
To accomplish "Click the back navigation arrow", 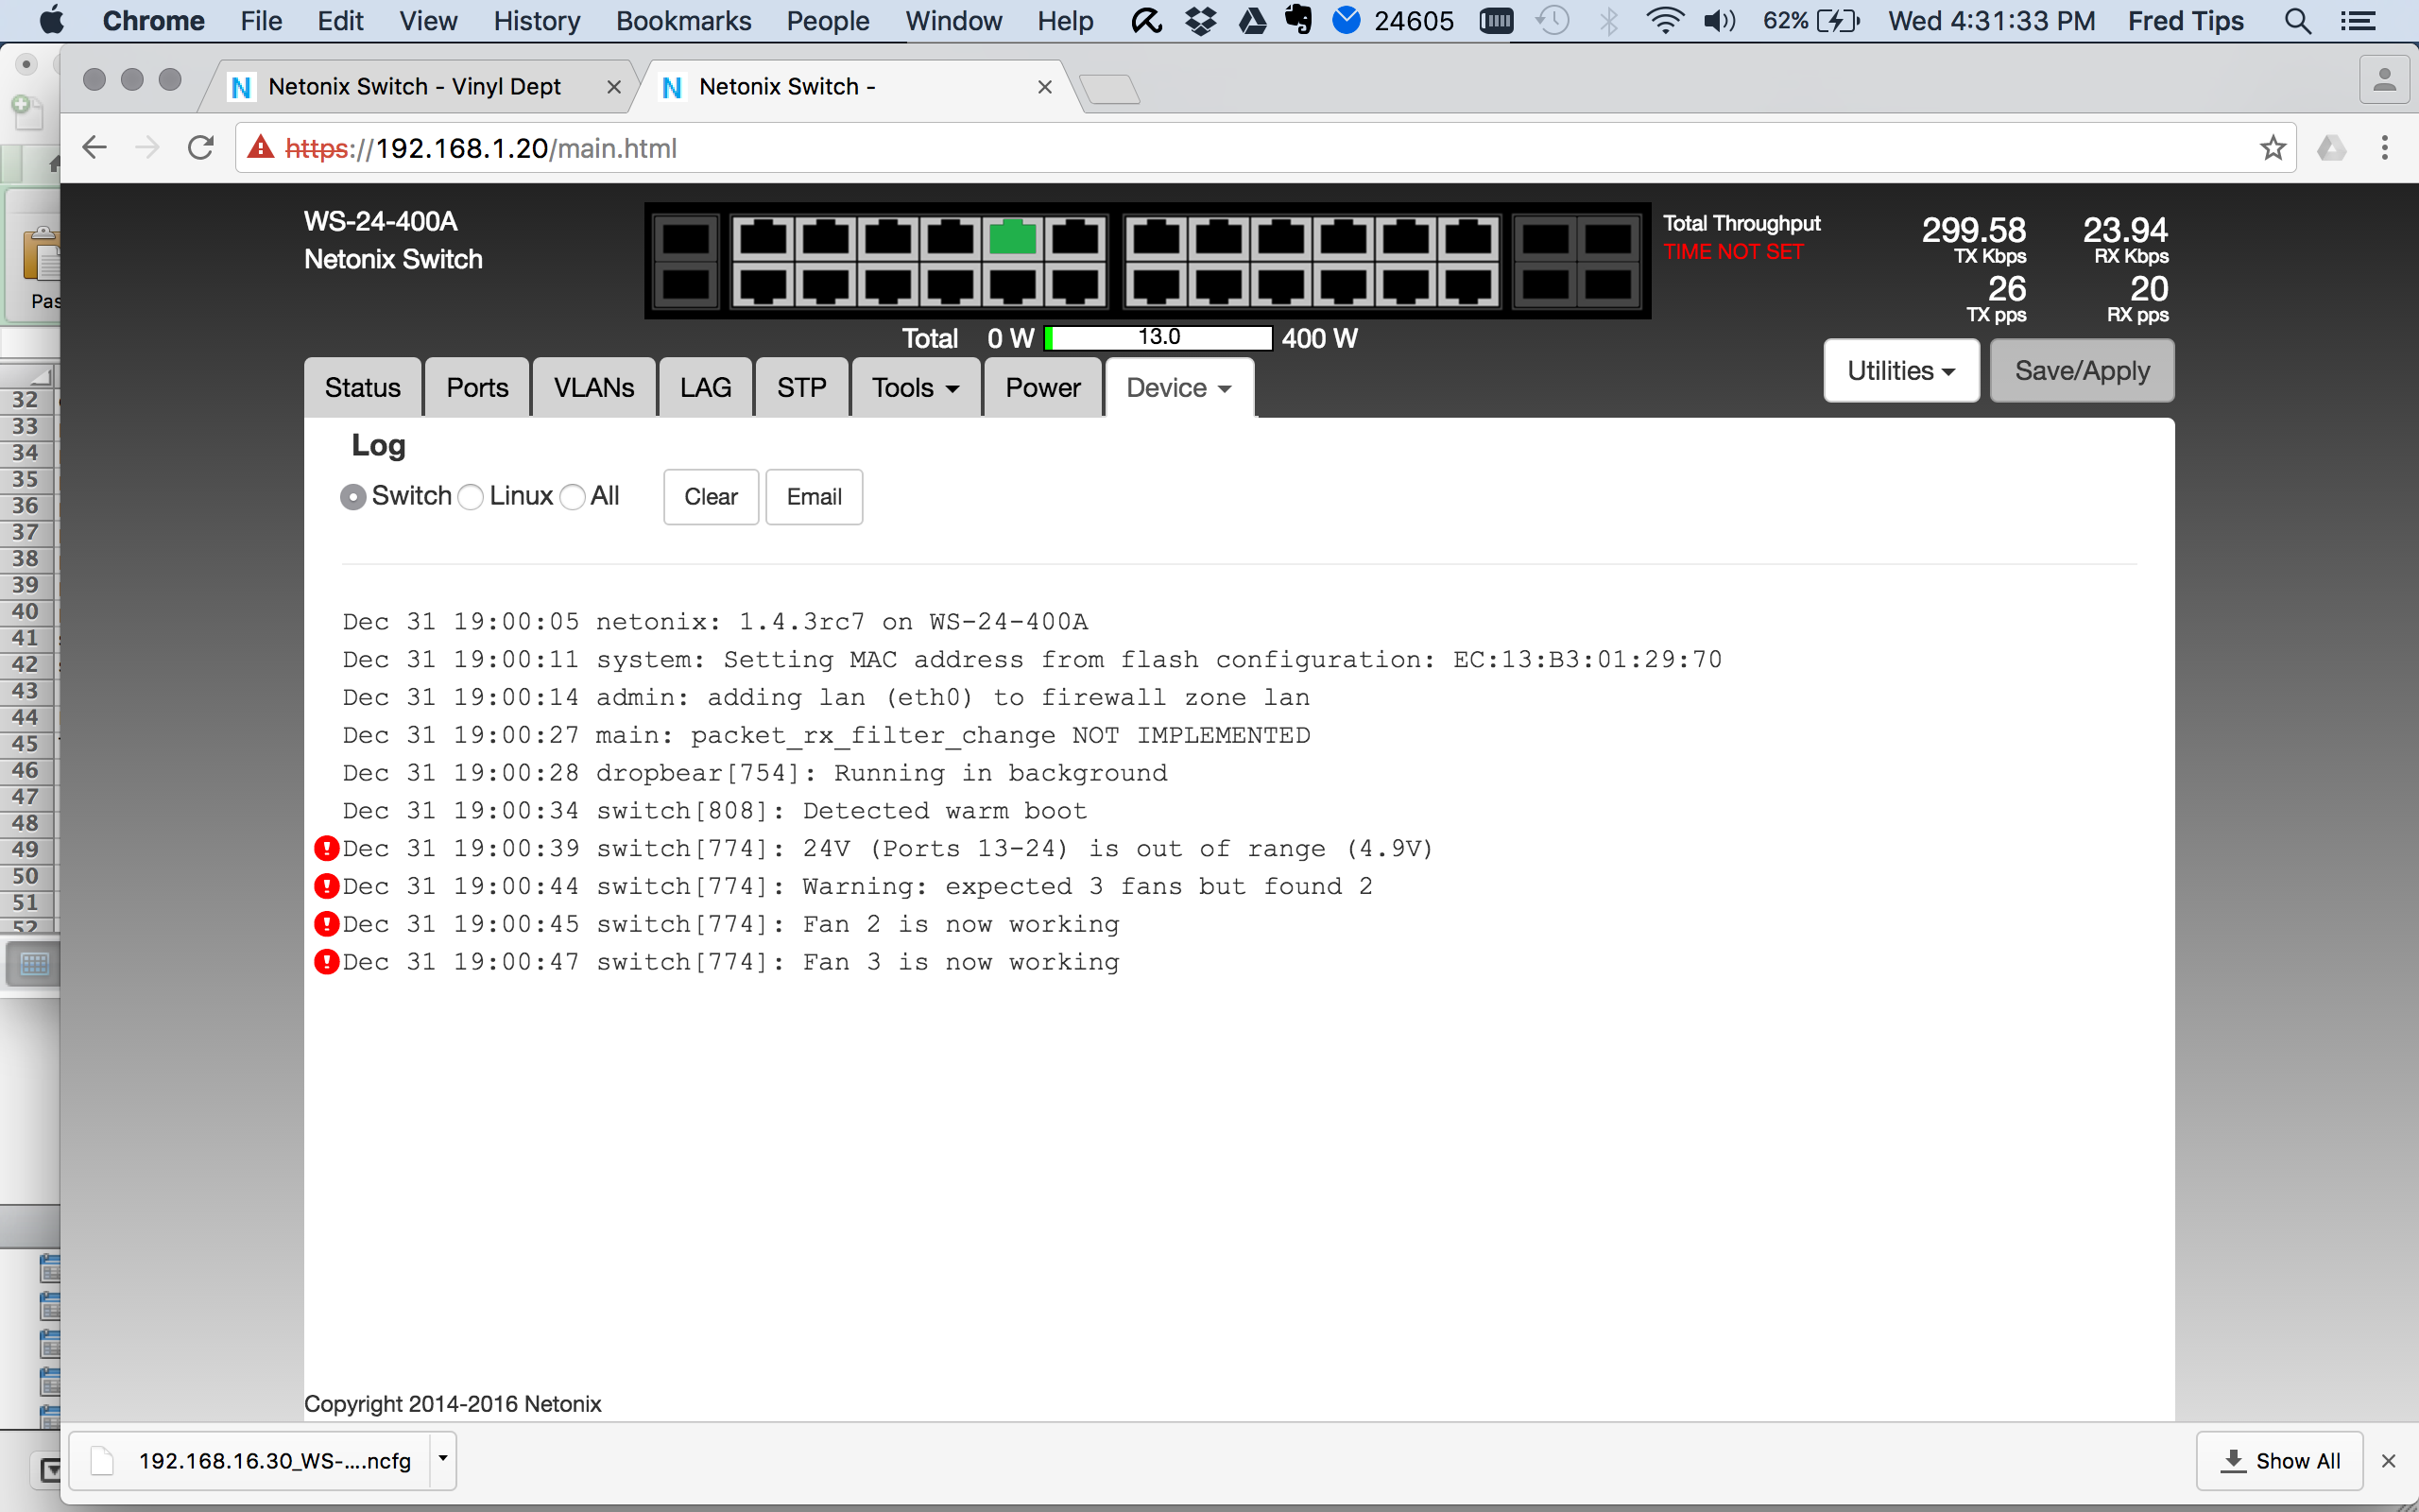I will pyautogui.click(x=94, y=148).
